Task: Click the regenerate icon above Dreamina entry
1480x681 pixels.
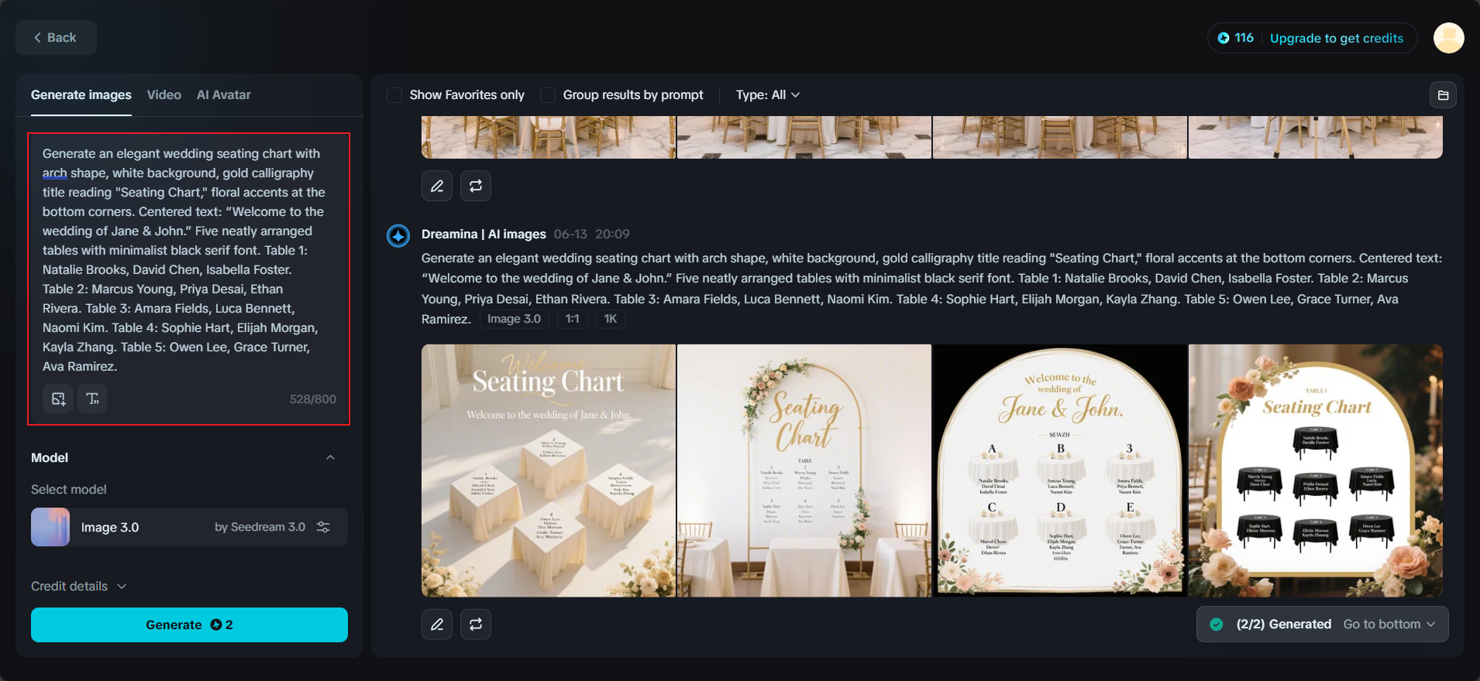Action: 476,186
